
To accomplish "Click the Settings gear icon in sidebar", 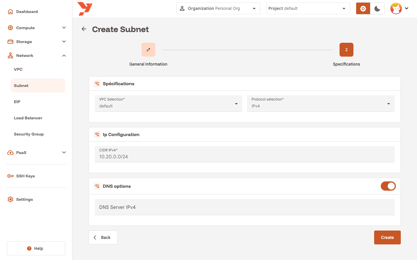I will [10, 199].
